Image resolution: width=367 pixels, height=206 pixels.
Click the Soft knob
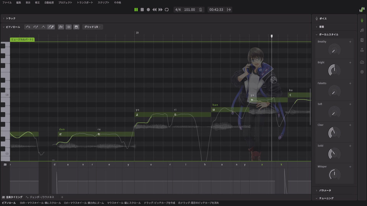pos(334,112)
